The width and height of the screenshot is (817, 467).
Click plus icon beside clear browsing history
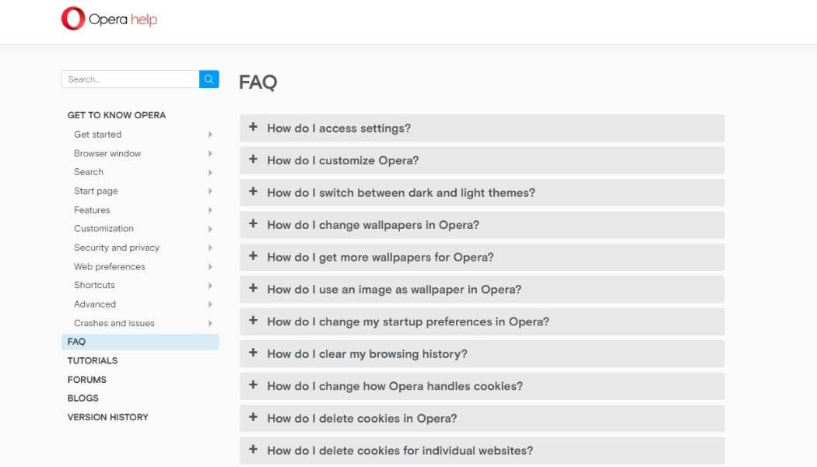tap(253, 353)
